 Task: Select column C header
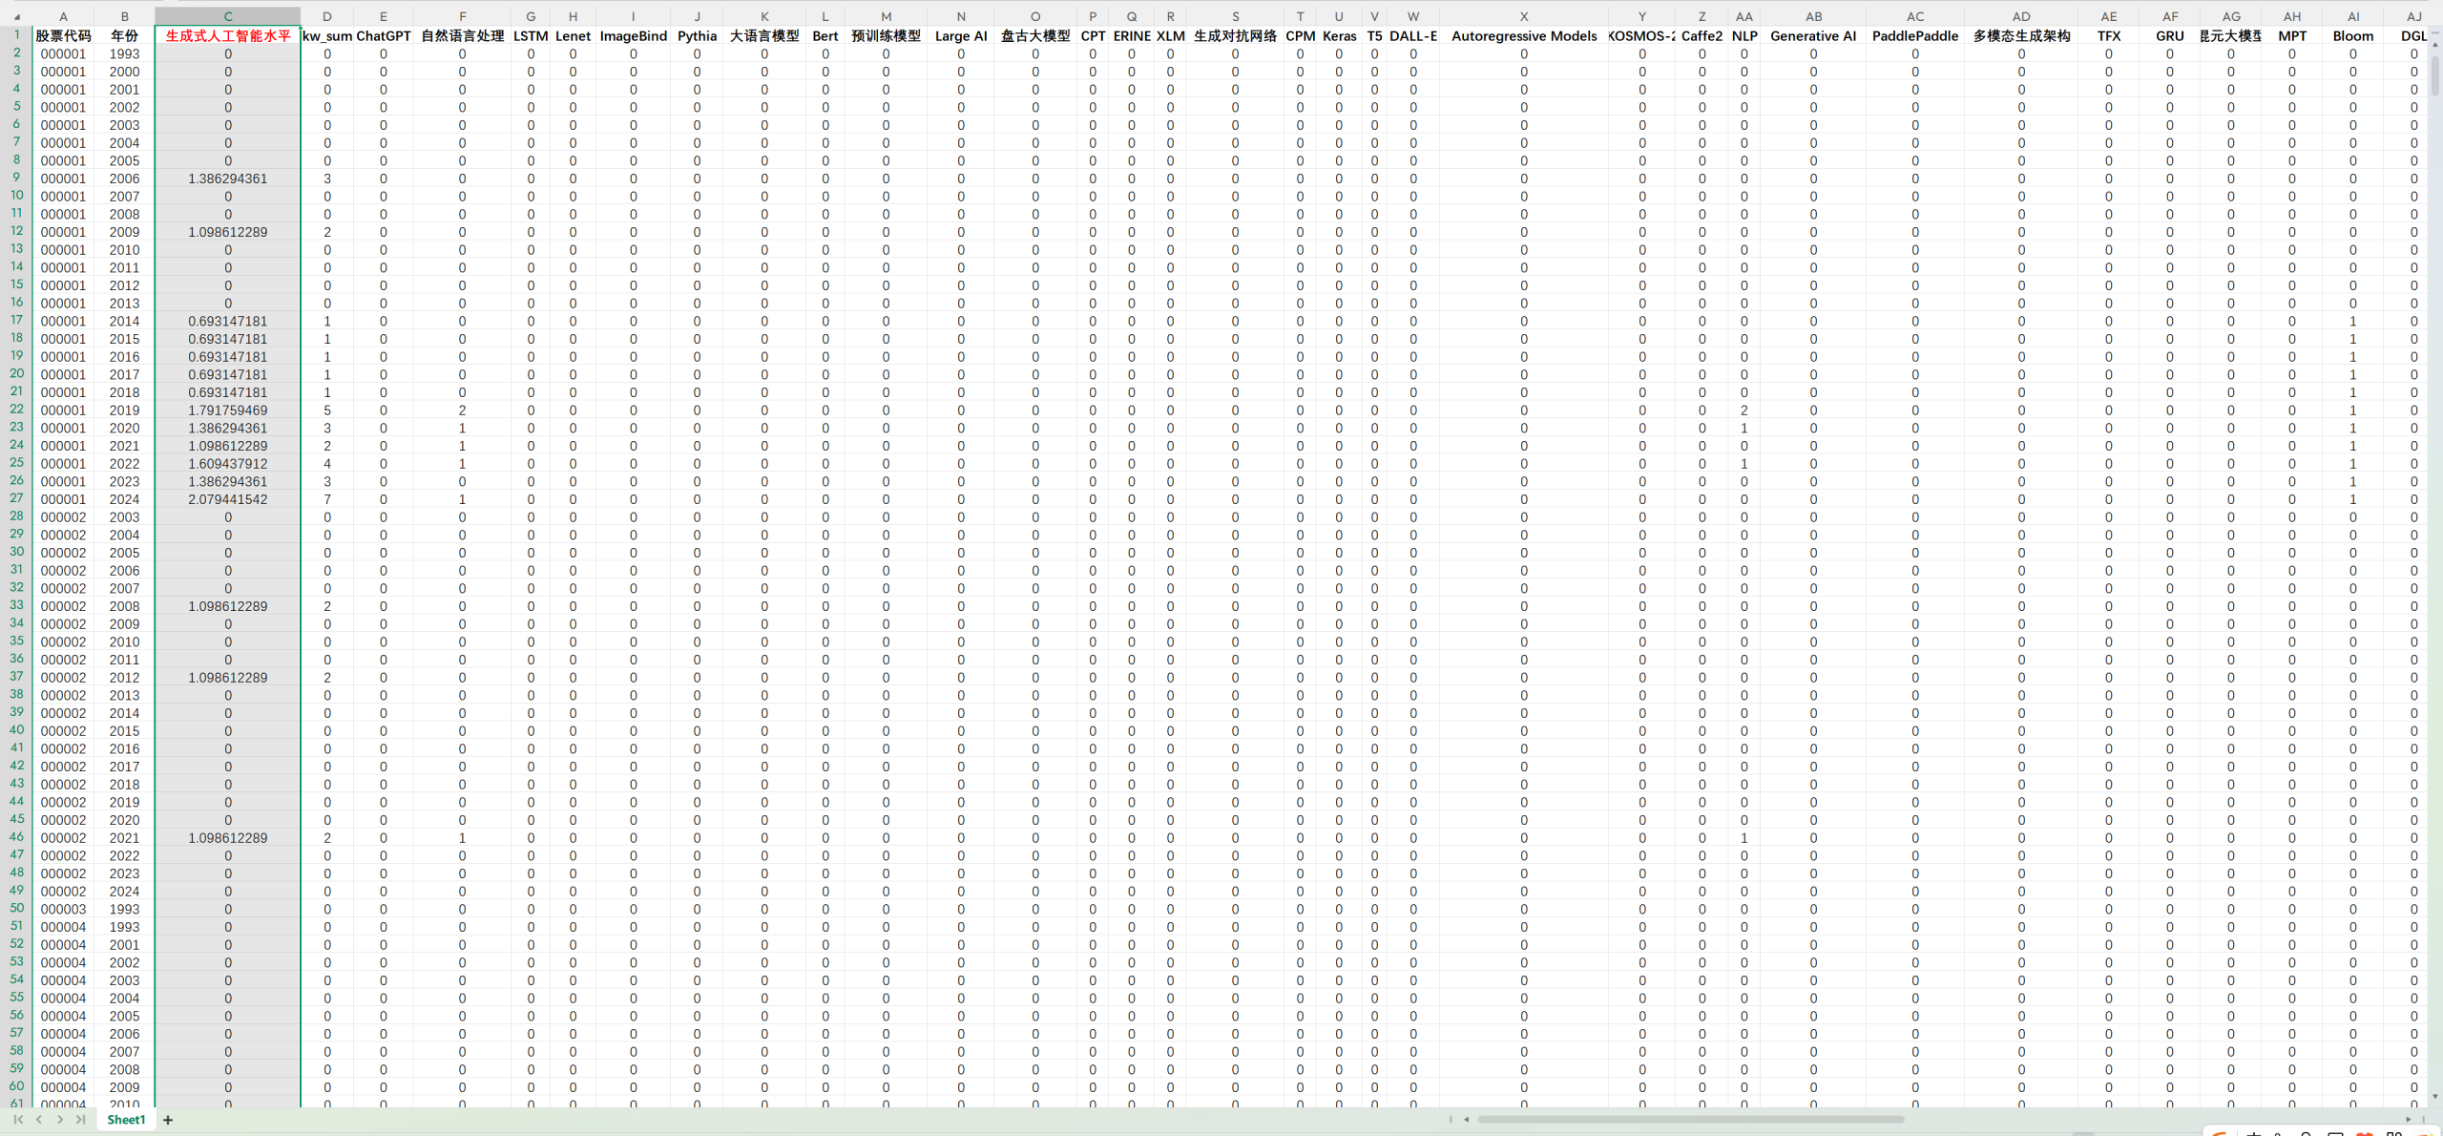point(227,16)
